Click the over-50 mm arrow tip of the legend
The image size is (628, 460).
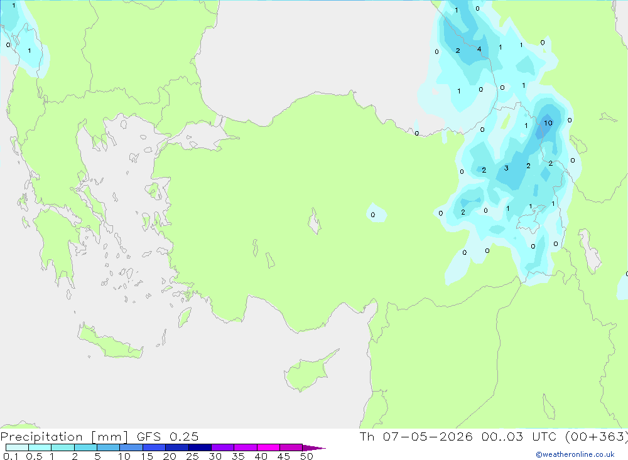click(x=314, y=448)
